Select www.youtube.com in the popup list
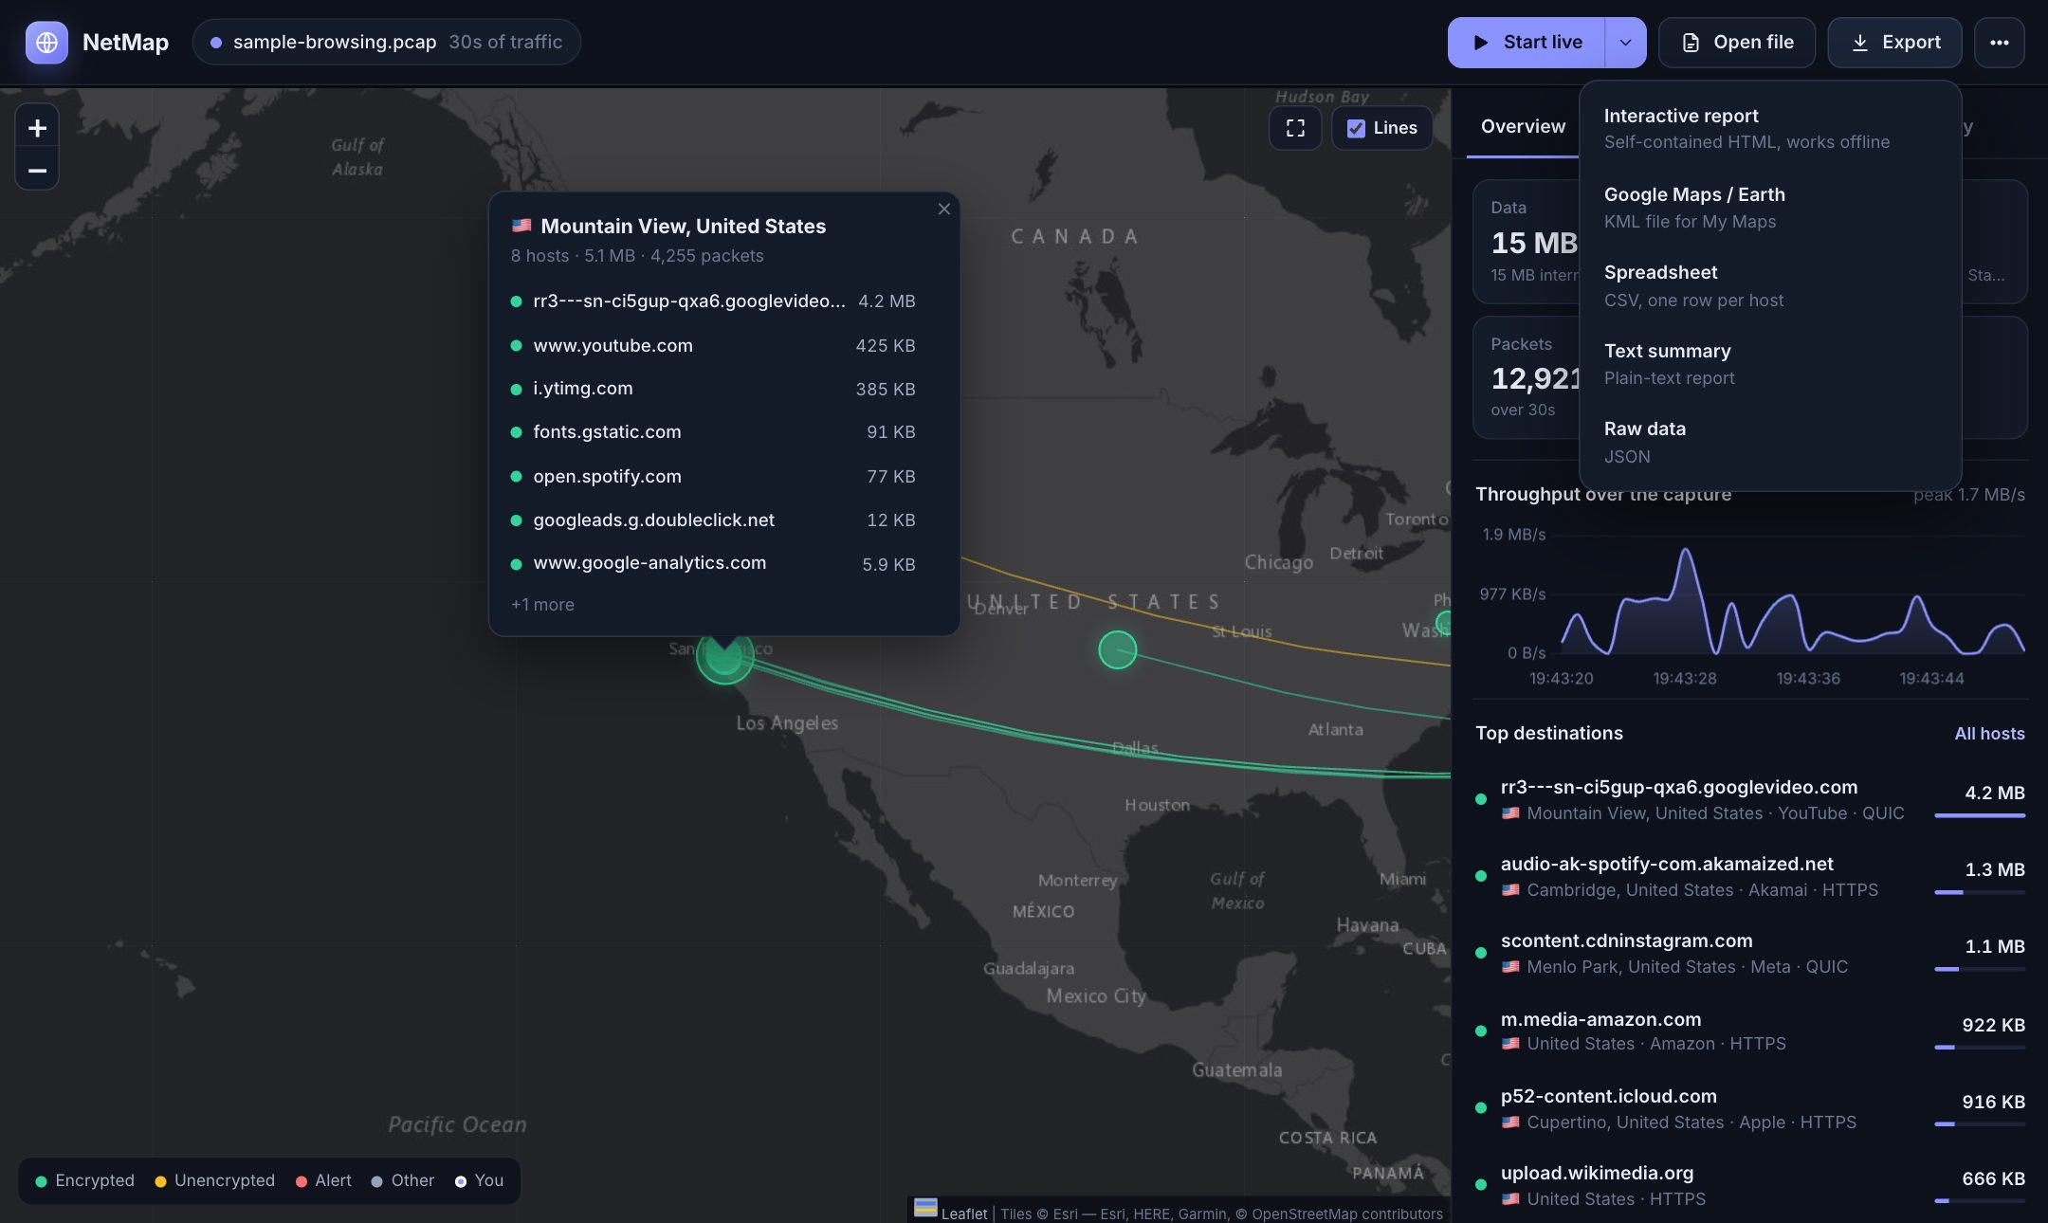This screenshot has height=1223, width=2048. 713,346
